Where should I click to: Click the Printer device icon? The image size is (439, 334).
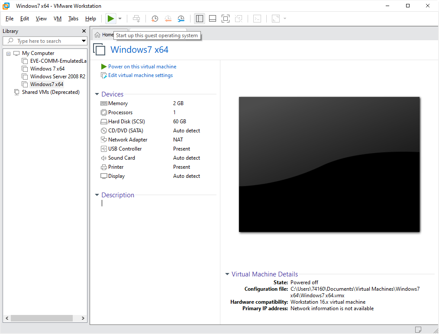point(104,167)
